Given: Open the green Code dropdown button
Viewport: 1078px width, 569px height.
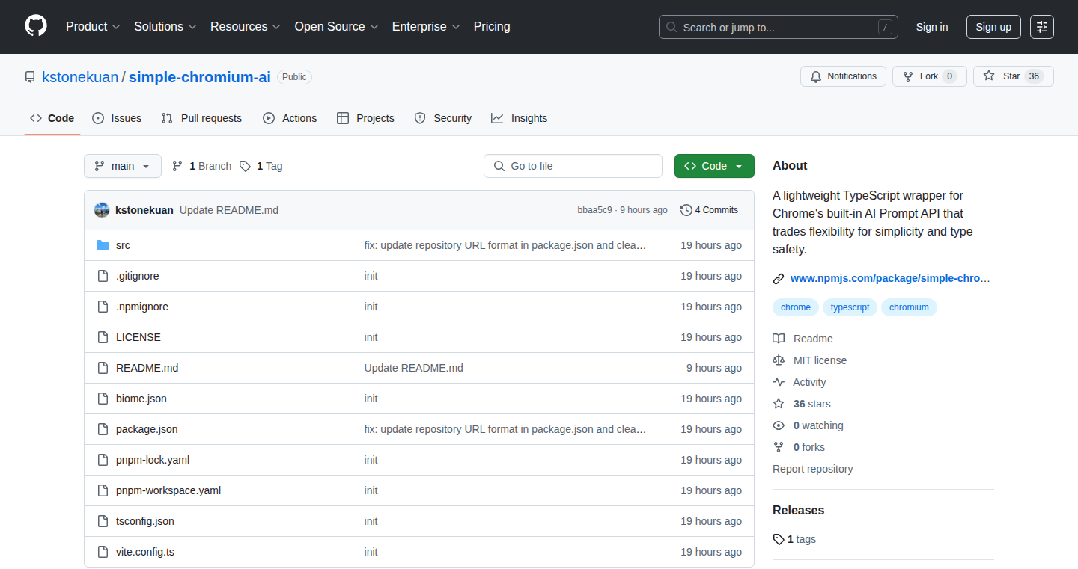Looking at the screenshot, I should [x=714, y=166].
